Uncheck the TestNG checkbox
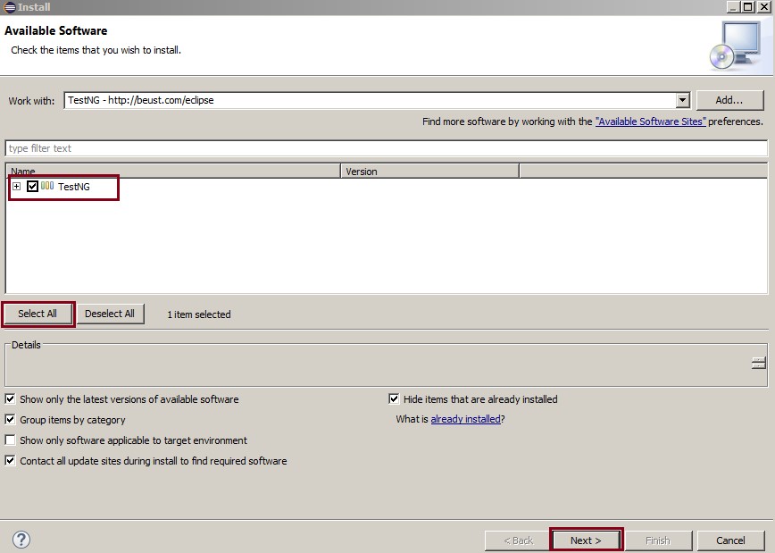This screenshot has height=553, width=775. click(x=33, y=187)
